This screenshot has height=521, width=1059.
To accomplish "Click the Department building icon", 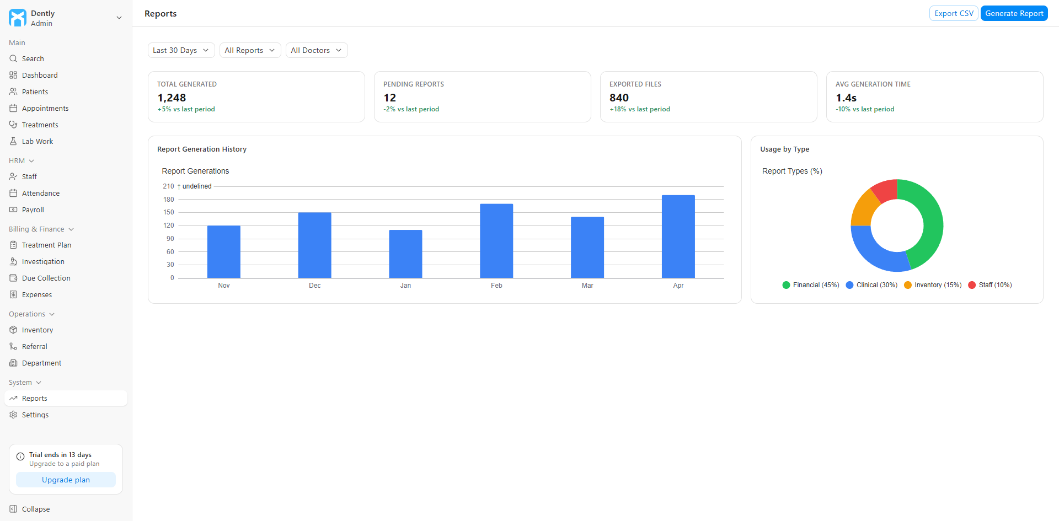I will (x=13, y=363).
